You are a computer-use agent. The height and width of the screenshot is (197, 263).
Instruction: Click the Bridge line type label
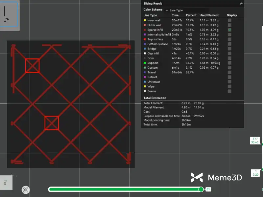point(152,49)
